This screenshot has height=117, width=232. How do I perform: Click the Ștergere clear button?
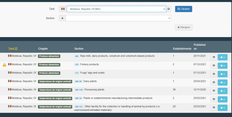click(x=184, y=27)
